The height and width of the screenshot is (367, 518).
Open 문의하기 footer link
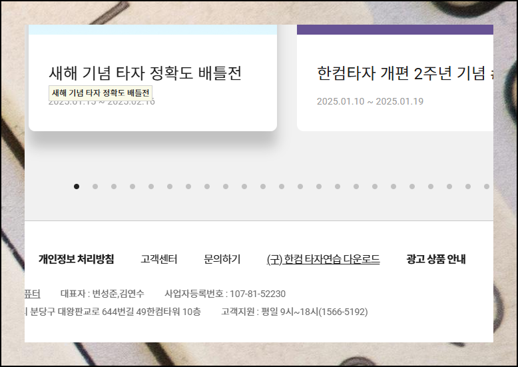click(222, 259)
